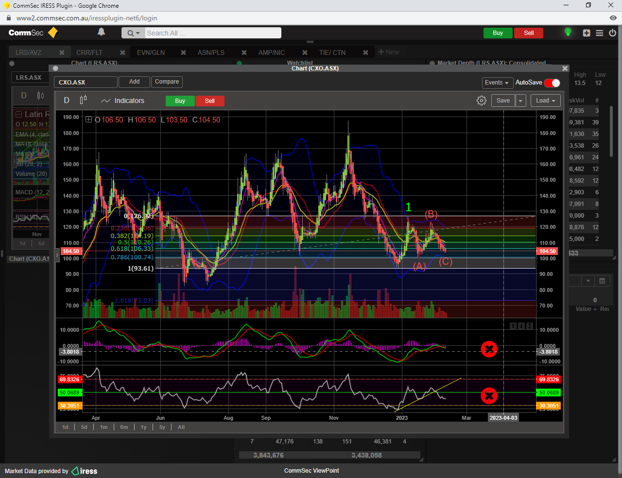Image resolution: width=622 pixels, height=478 pixels.
Task: Click the 2023-04-03 date marker
Action: pyautogui.click(x=503, y=418)
